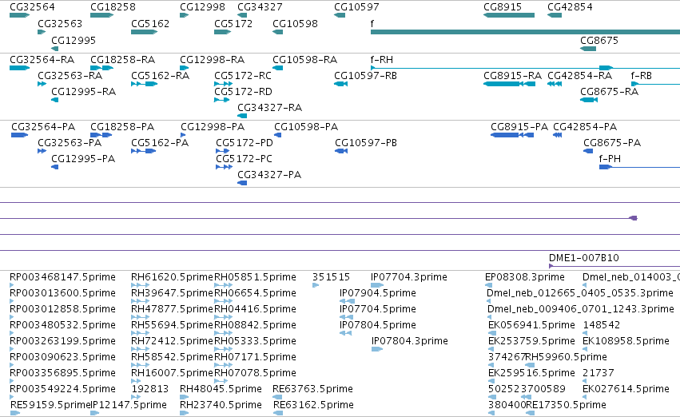This screenshot has width=680, height=417.
Task: Select the plain CG34327 gene label
Action: tap(260, 7)
